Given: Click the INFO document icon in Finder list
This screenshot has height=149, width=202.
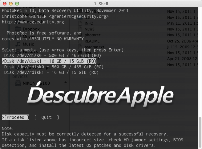Looking at the screenshot, I should point(80,23).
